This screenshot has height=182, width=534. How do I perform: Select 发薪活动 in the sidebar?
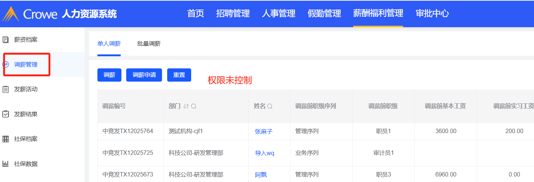(x=26, y=89)
